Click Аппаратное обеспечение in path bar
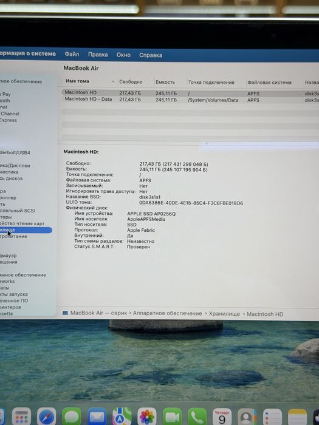Screen dimensions: 319x425 [167, 313]
